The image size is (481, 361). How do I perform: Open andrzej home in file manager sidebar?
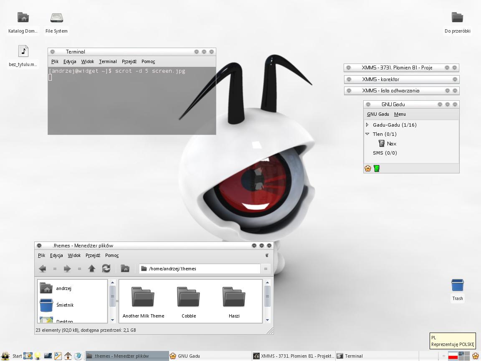coord(56,288)
